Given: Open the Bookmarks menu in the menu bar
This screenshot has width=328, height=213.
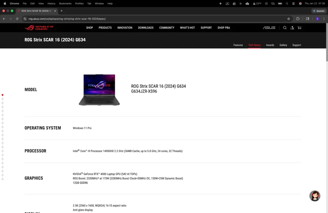Looking at the screenshot, I should click(x=65, y=3).
